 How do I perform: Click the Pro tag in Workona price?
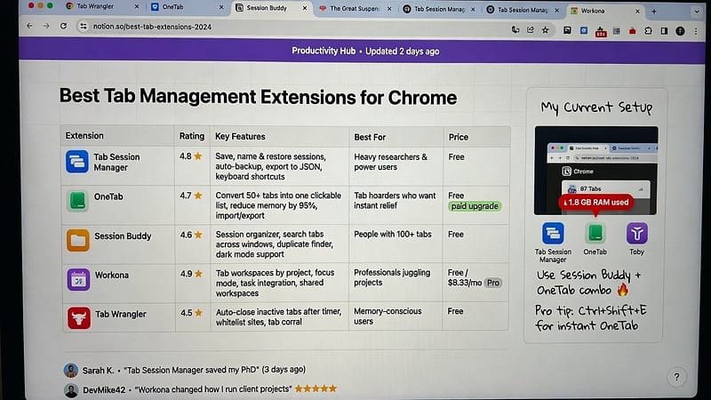(x=493, y=283)
